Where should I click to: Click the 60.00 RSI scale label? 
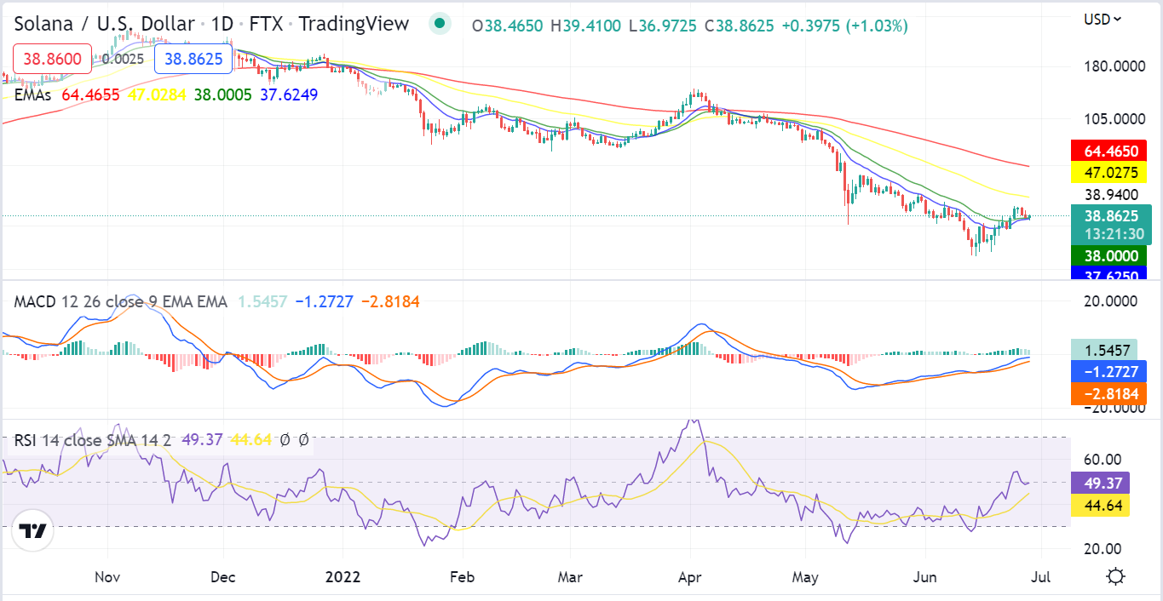(x=1103, y=460)
